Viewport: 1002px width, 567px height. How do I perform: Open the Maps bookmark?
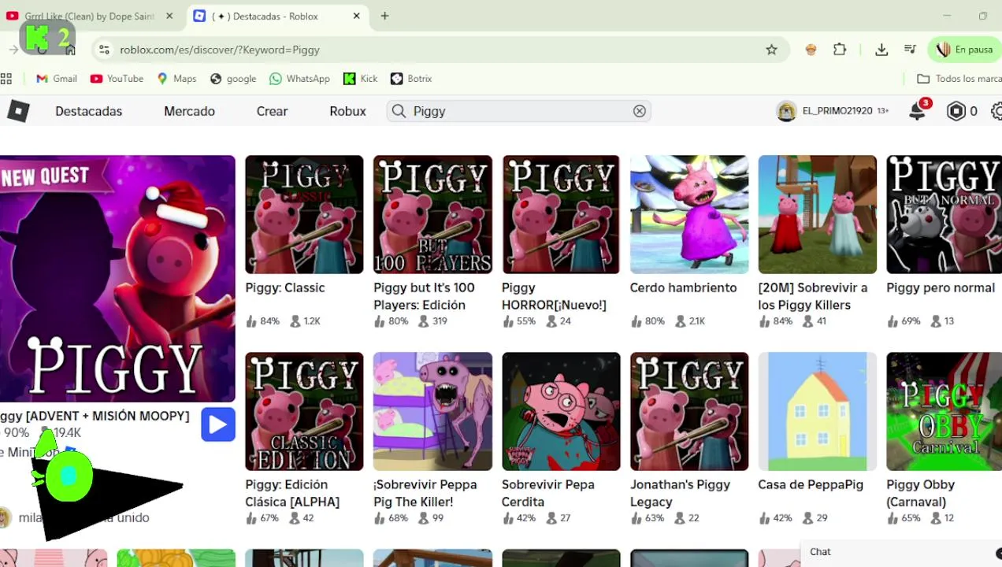176,79
